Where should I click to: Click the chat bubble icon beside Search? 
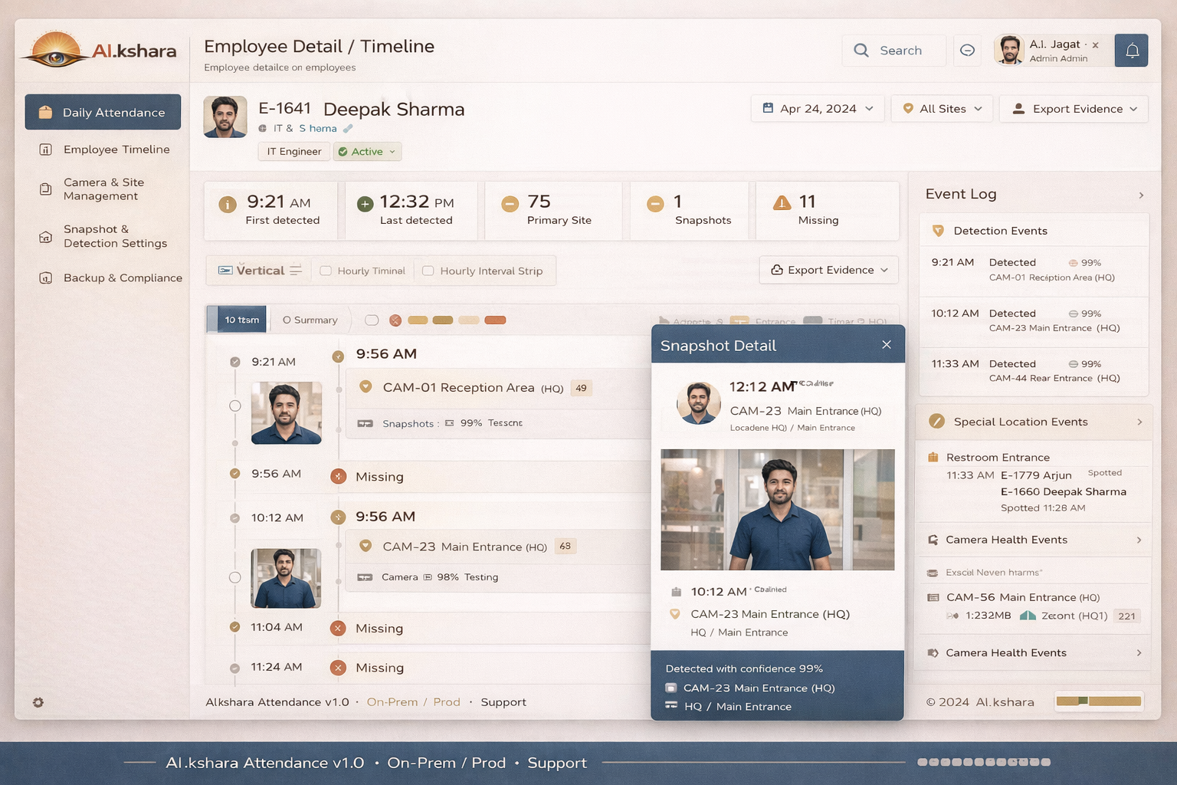click(x=967, y=51)
